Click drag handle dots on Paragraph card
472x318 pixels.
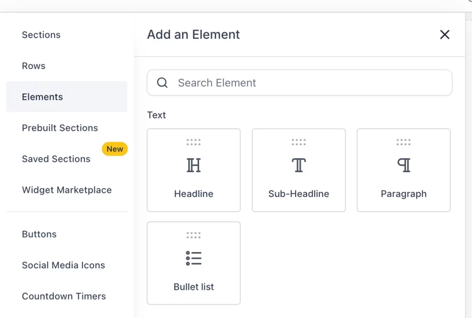click(404, 142)
